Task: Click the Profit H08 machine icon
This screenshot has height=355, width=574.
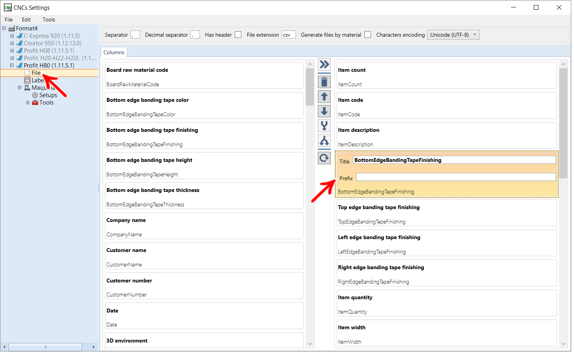Action: (x=20, y=51)
